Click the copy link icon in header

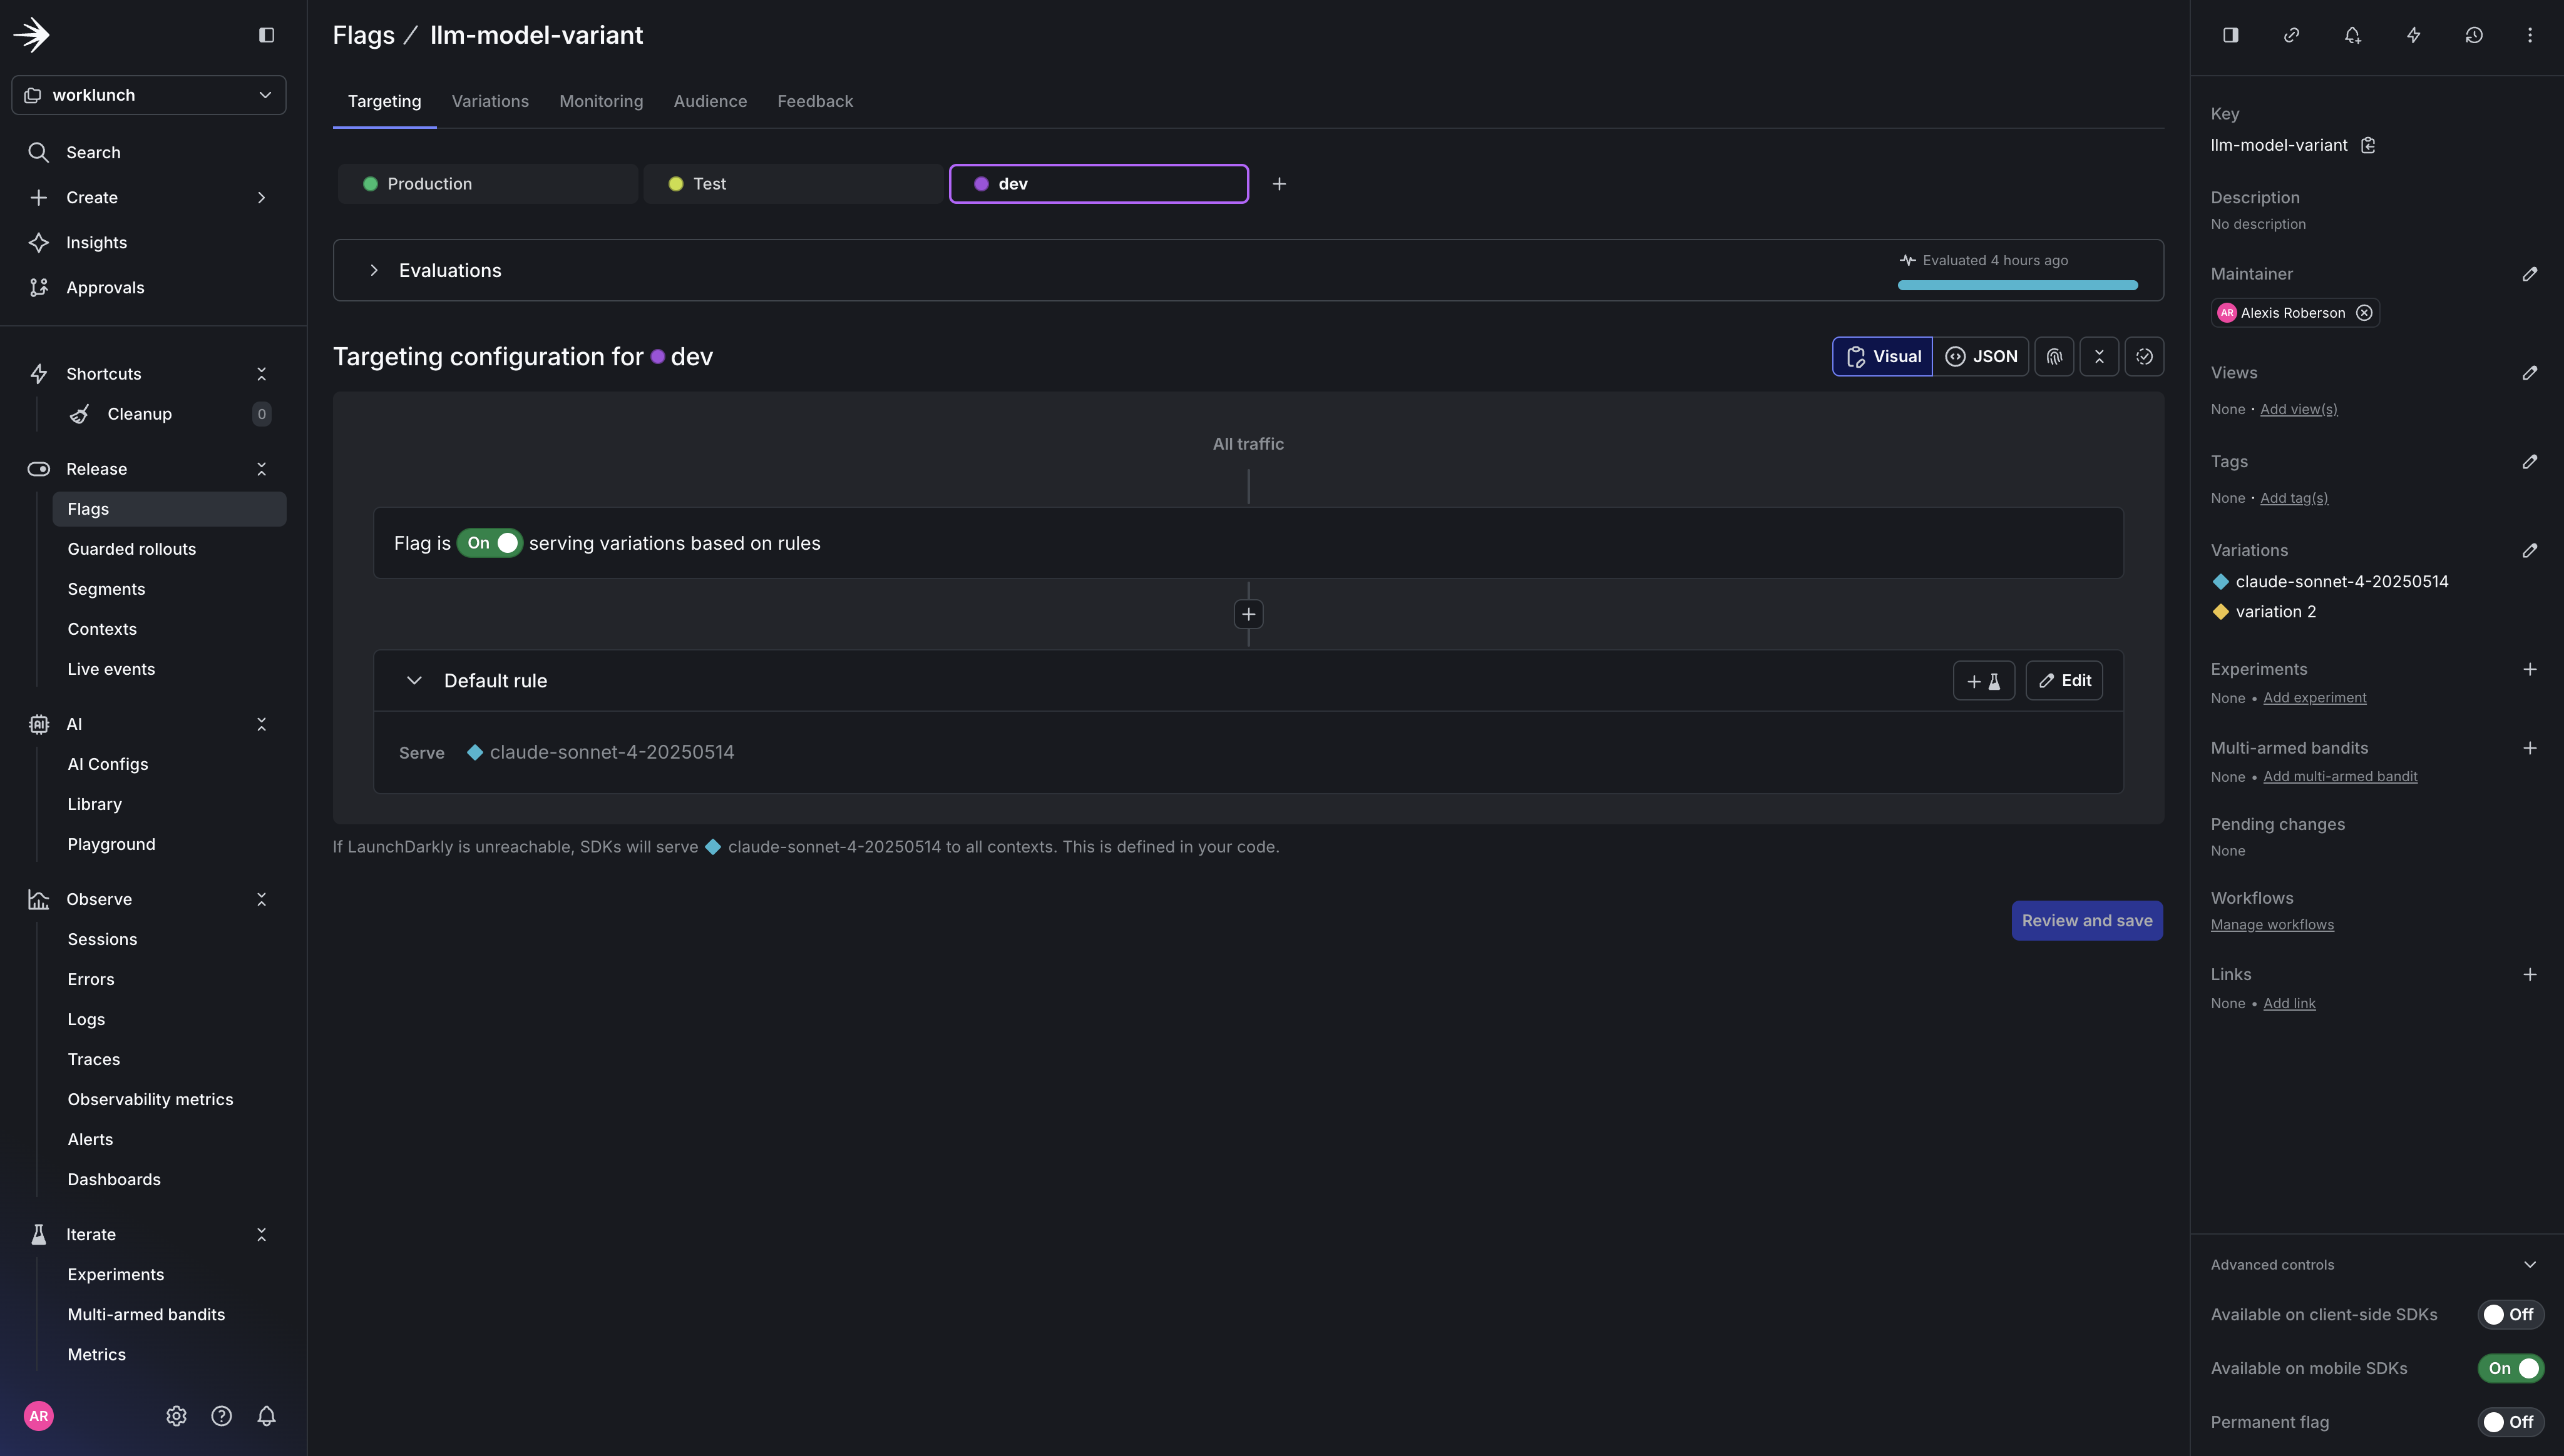2291,35
